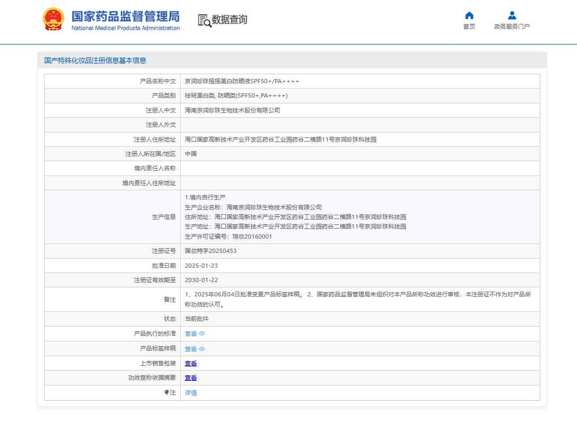Click the 产品名称中文 label

click(x=158, y=81)
